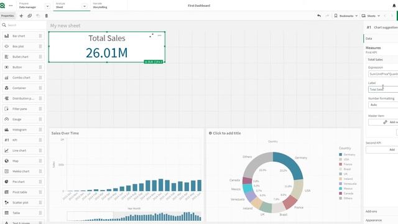Click the full-screen expand icon on KPI
Image resolution: width=398 pixels, height=224 pixels.
pyautogui.click(x=152, y=35)
